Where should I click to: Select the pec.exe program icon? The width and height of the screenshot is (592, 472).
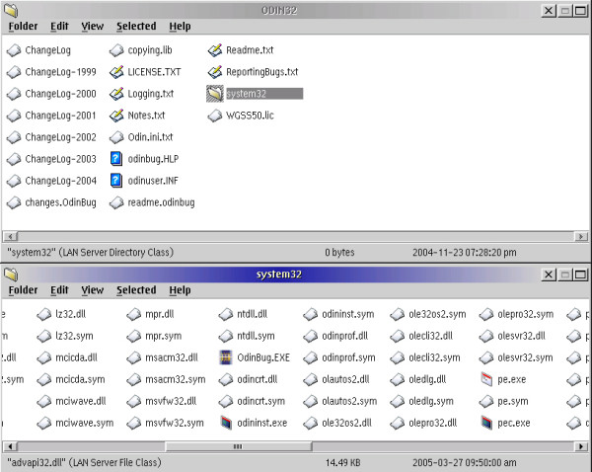[x=486, y=423]
